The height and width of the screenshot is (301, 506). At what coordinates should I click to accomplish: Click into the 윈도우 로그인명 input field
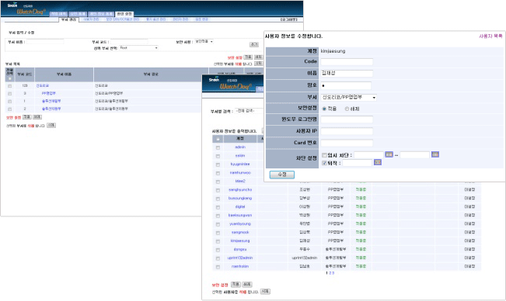[x=347, y=119]
